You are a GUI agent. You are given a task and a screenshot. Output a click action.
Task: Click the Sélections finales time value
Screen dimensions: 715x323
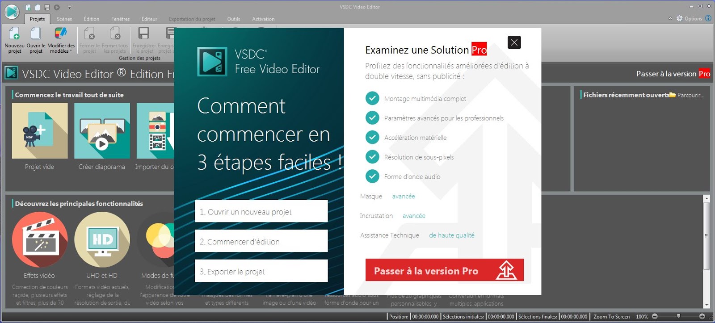574,317
